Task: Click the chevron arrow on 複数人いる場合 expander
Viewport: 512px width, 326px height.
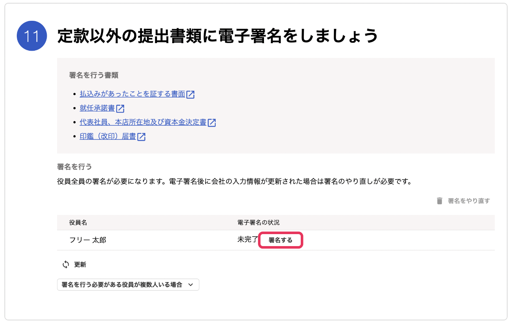Action: point(191,284)
